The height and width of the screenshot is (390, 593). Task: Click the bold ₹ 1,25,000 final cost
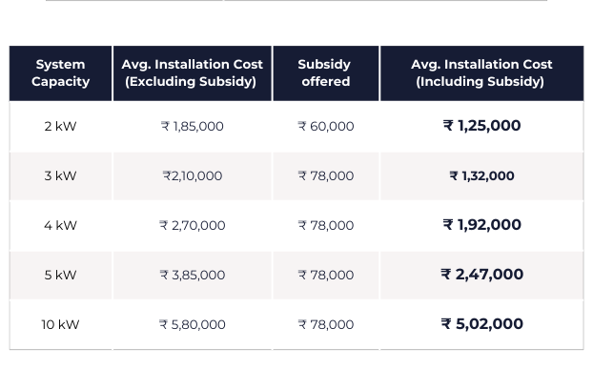point(481,126)
